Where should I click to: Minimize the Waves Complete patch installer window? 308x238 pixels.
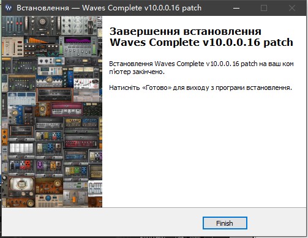pyautogui.click(x=236, y=8)
